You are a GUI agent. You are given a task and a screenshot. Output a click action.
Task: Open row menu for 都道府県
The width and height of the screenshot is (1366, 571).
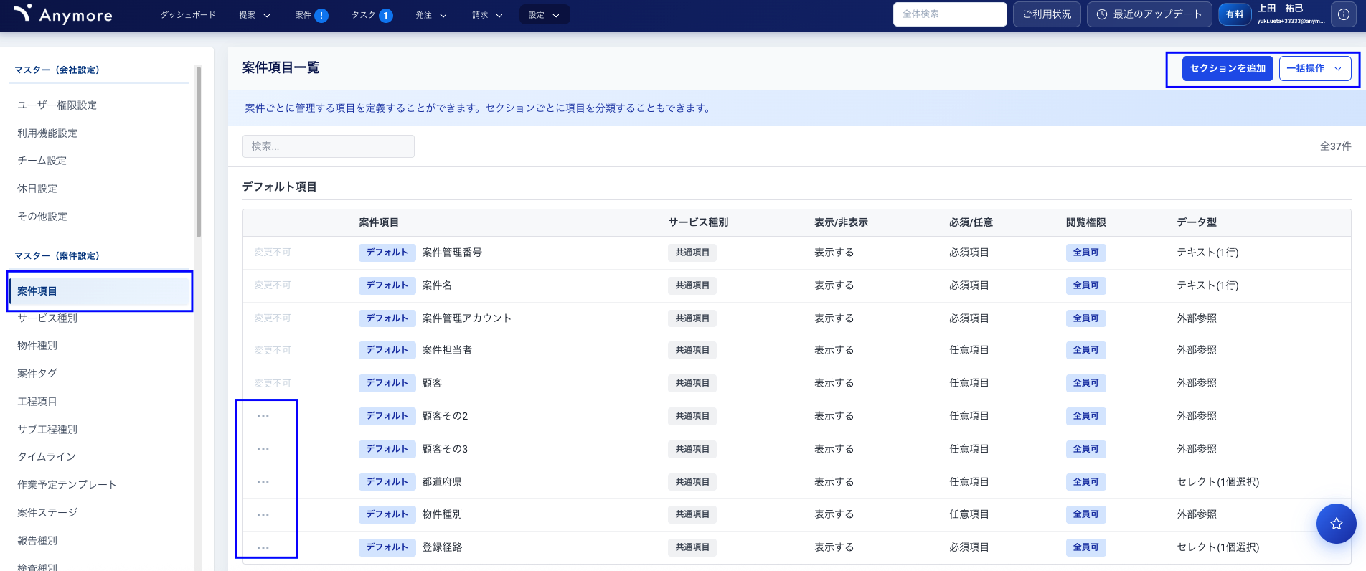tap(263, 482)
